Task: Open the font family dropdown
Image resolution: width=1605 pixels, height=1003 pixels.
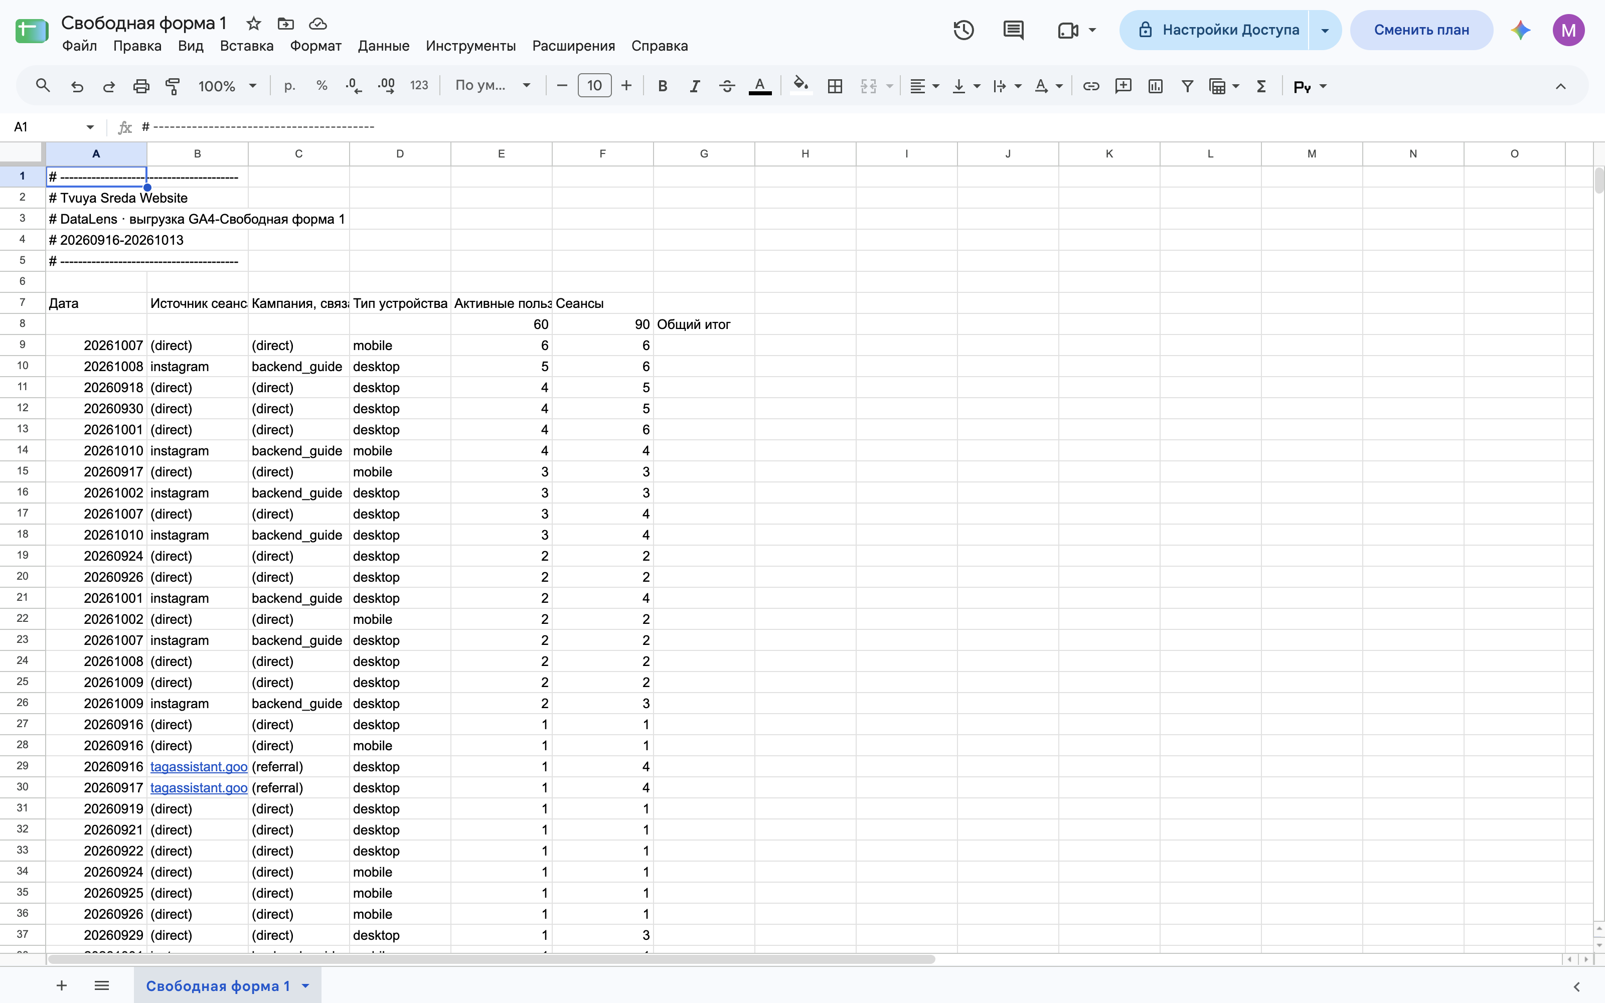Action: 493,86
